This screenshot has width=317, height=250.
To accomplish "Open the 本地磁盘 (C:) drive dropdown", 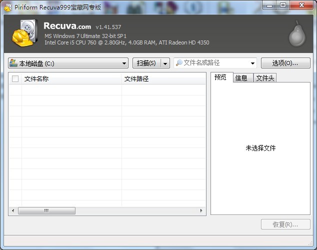I will pyautogui.click(x=124, y=63).
